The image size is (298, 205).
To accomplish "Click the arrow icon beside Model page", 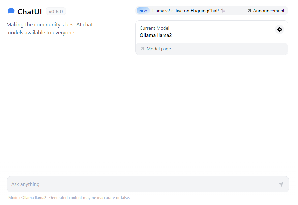I will [x=142, y=49].
